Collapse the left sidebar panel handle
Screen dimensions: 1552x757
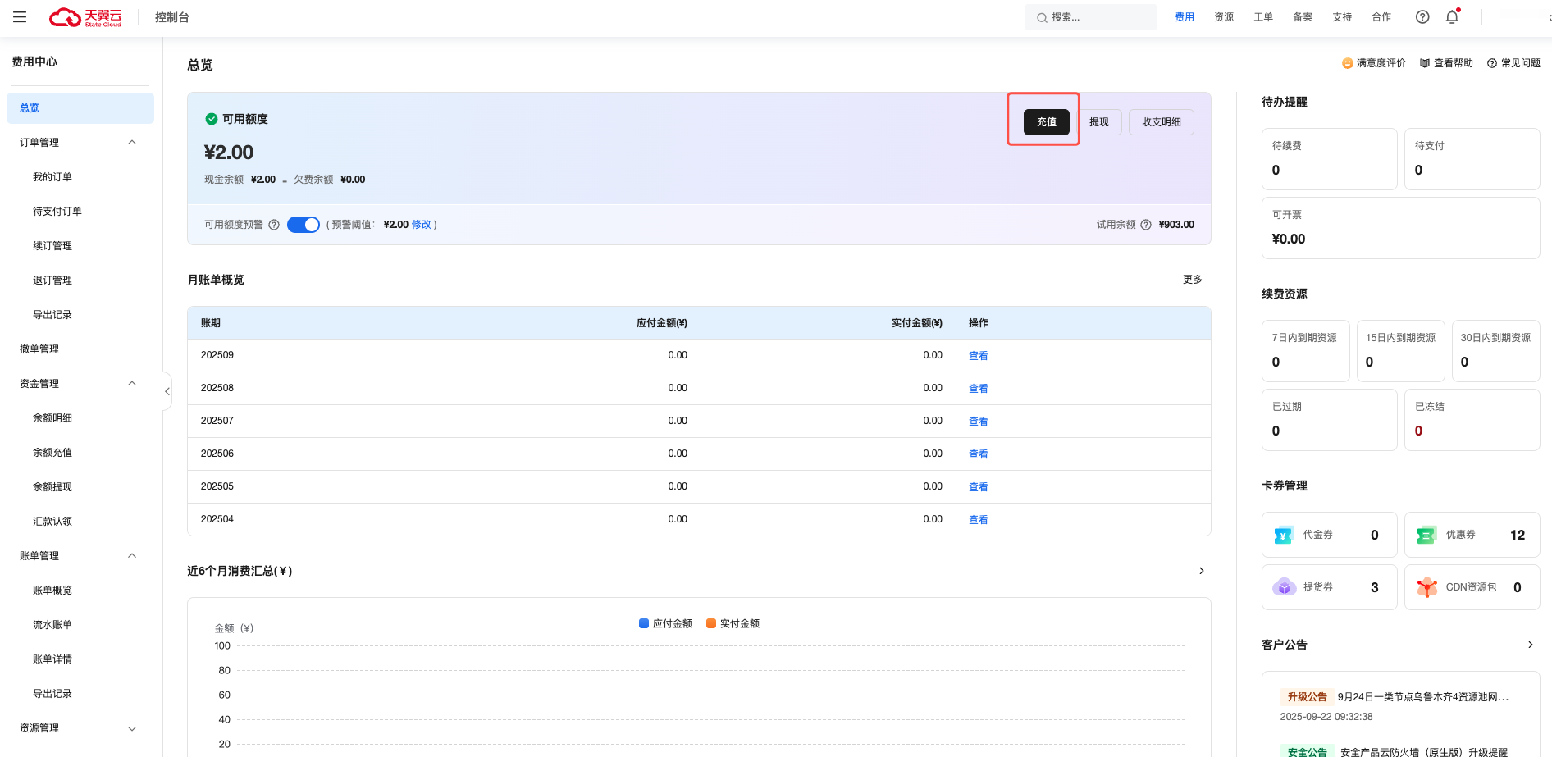pos(167,391)
